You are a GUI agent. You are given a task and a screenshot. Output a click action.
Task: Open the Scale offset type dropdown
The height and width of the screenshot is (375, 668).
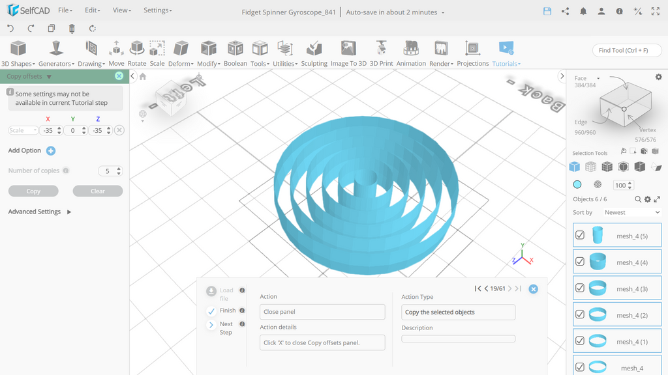[23, 130]
